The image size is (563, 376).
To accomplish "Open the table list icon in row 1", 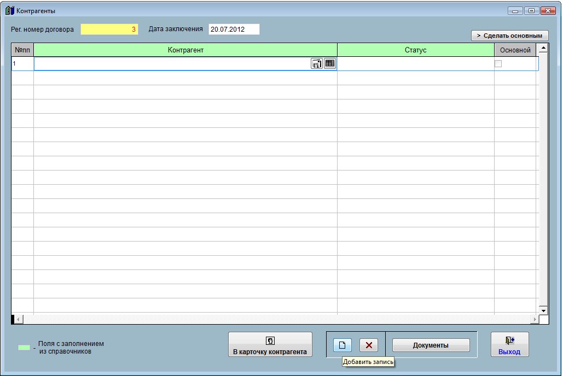I will click(x=329, y=63).
